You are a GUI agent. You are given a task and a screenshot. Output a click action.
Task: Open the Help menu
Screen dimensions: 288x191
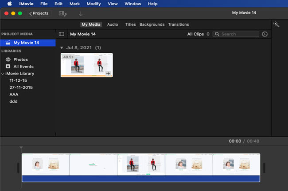pyautogui.click(x=152, y=4)
